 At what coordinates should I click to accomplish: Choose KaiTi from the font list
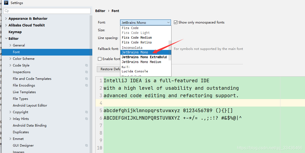[x=144, y=67]
